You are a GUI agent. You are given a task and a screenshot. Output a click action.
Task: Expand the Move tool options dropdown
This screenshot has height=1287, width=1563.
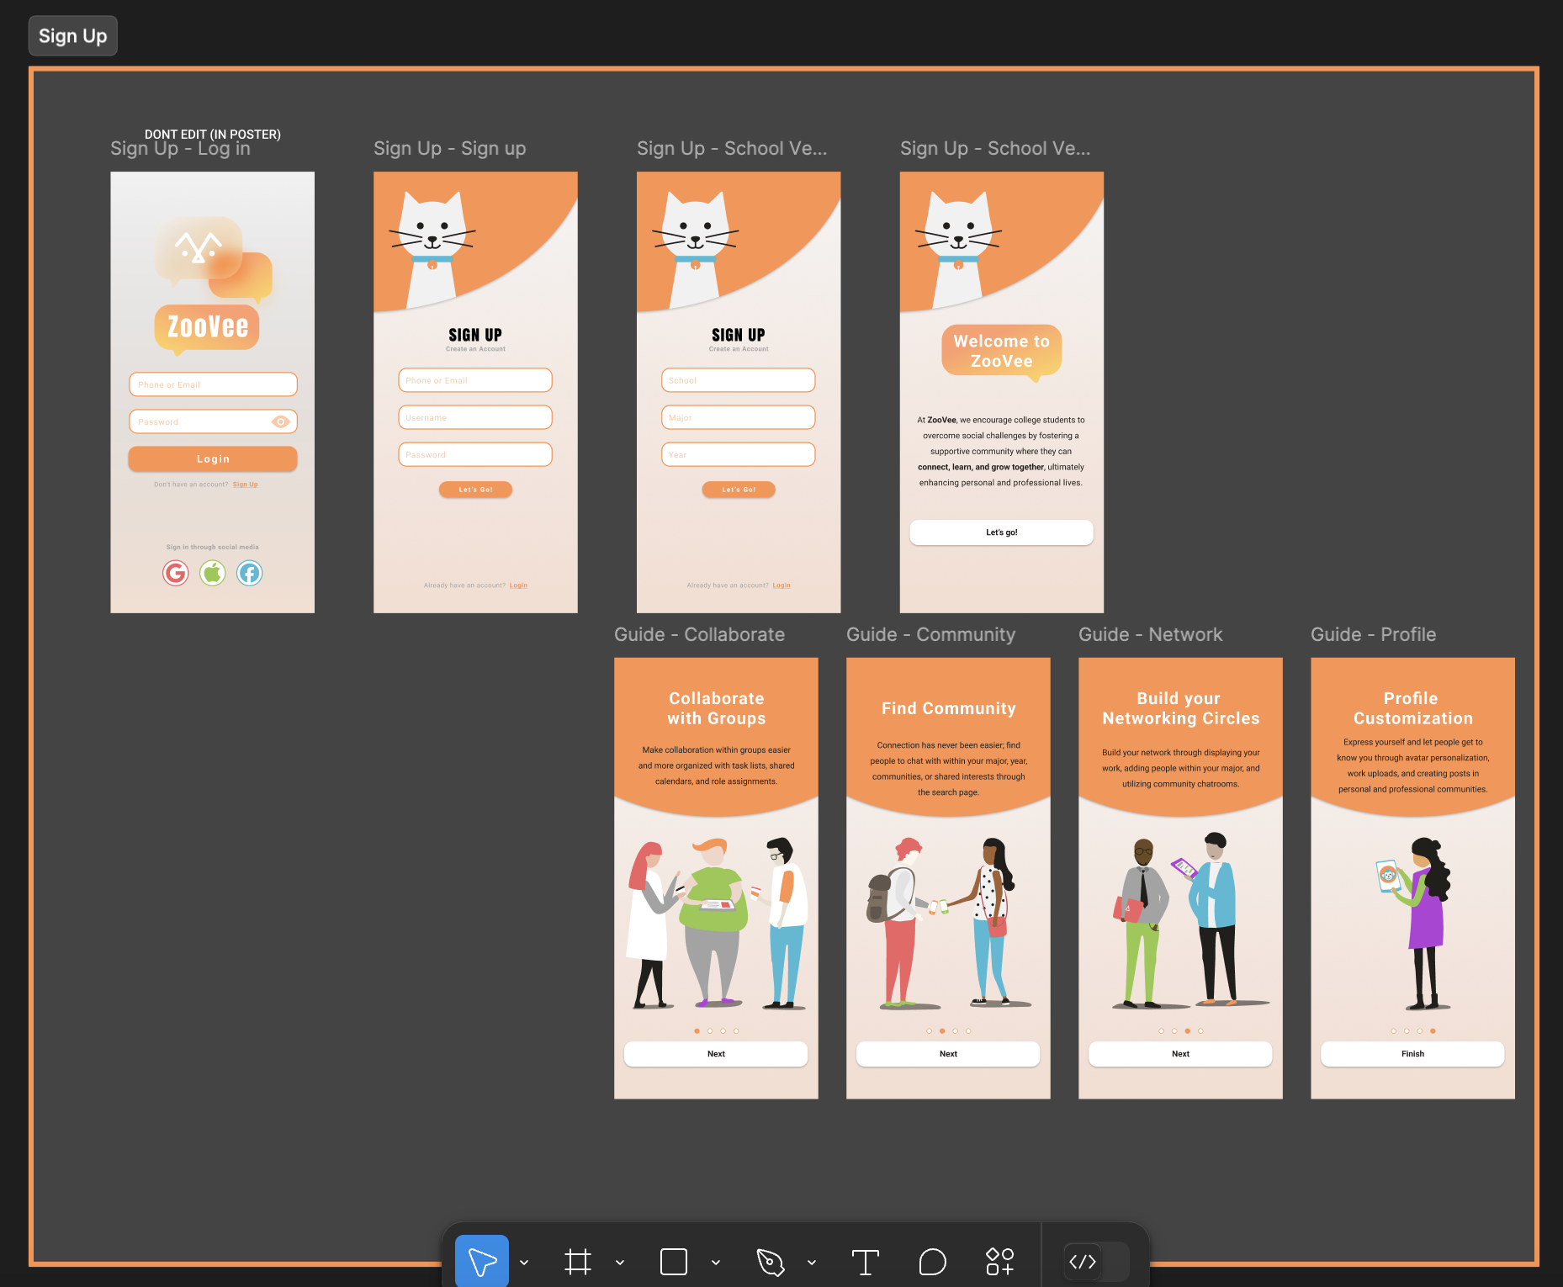(x=525, y=1263)
